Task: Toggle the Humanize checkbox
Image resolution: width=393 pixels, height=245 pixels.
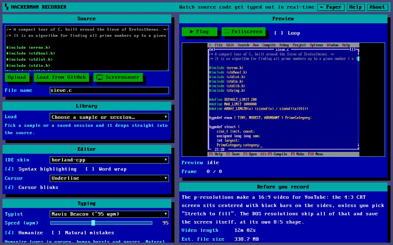Action: pyautogui.click(x=10, y=233)
